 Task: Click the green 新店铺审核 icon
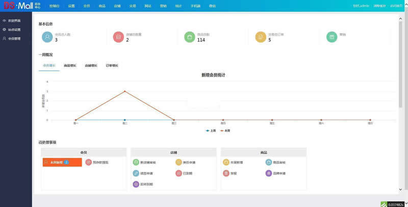point(136,162)
